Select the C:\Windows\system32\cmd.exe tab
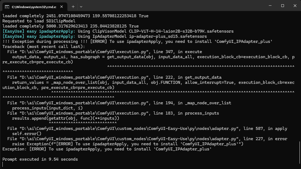301x169 pixels. [x=32, y=6]
